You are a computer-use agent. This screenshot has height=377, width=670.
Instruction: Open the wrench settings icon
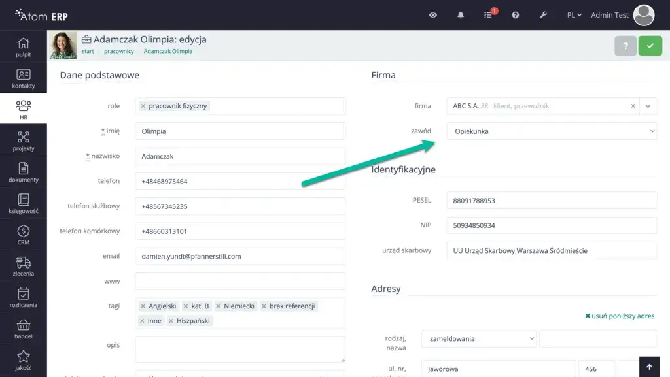point(543,15)
